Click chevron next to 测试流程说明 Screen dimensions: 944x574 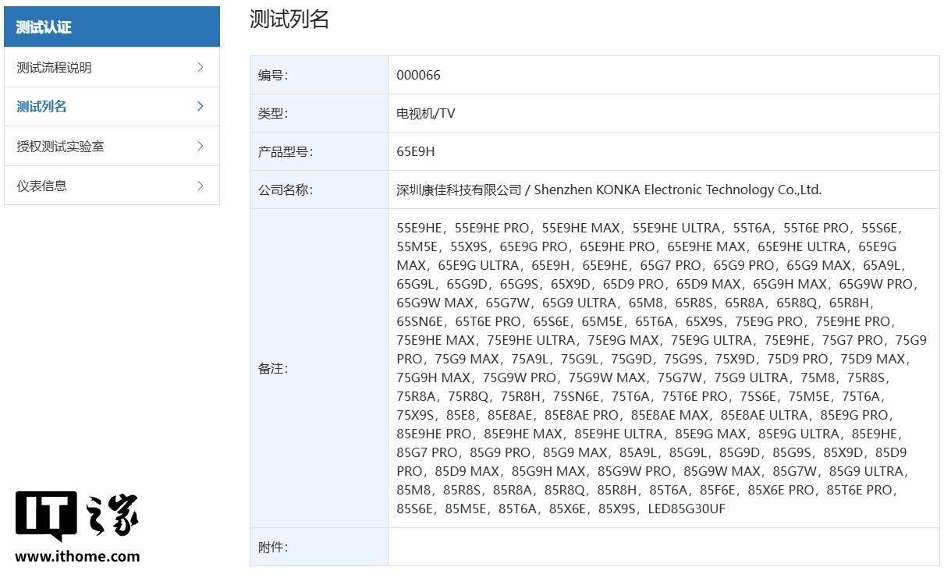[x=201, y=67]
